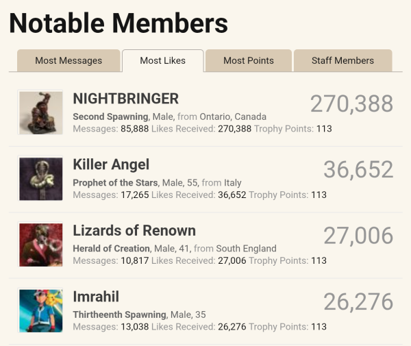
Task: Open NIGHTBRINGER's avatar image
Action: (41, 112)
